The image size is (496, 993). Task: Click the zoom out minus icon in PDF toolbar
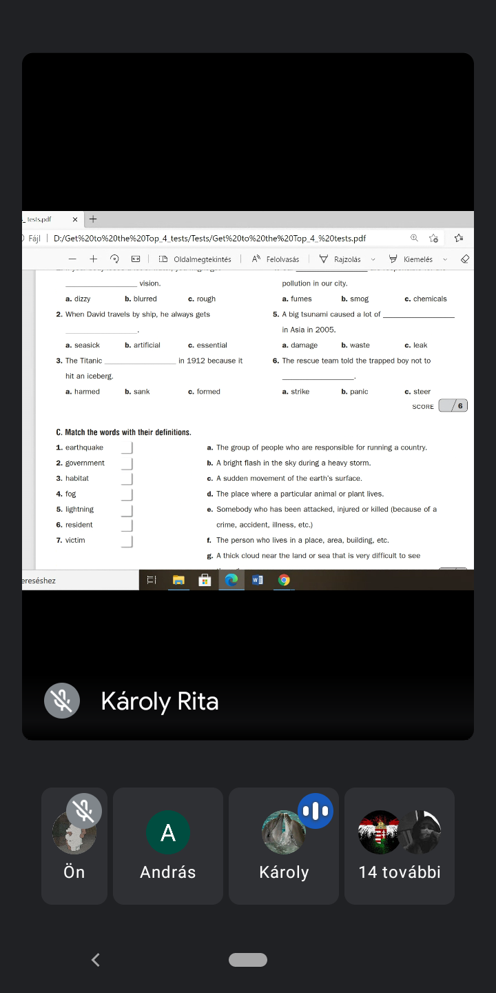click(x=72, y=259)
